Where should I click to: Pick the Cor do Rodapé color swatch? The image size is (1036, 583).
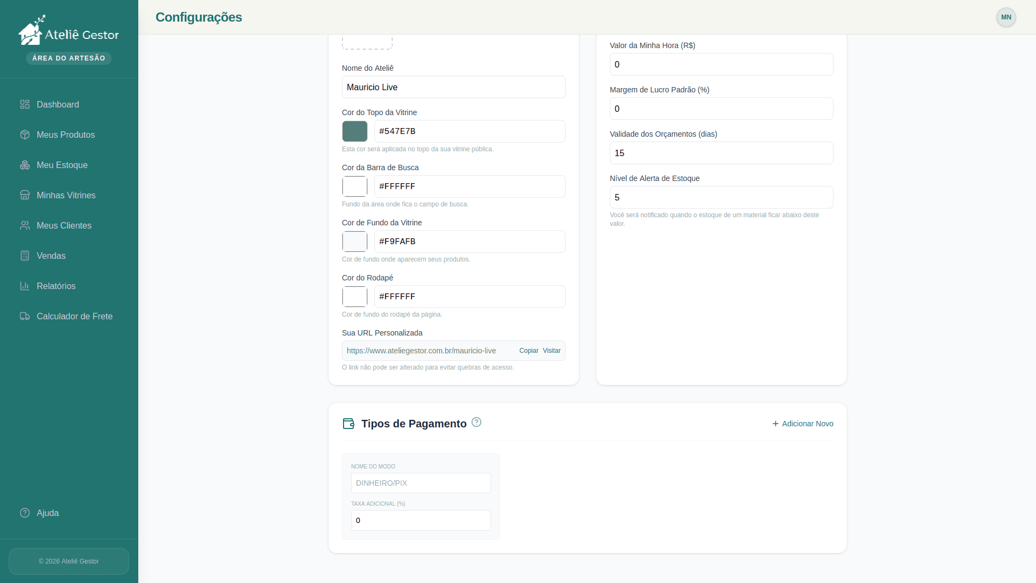tap(355, 297)
